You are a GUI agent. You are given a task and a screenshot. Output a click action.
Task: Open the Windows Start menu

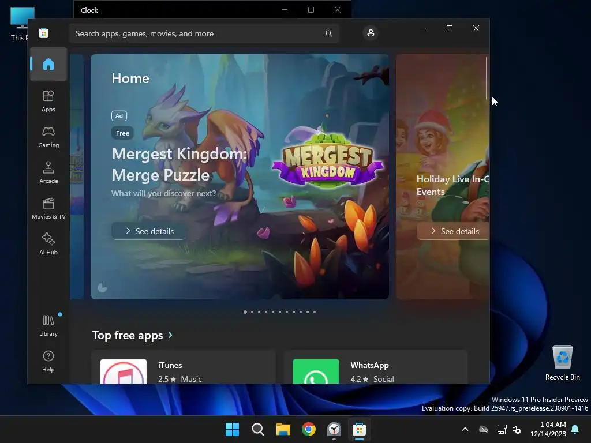tap(232, 429)
